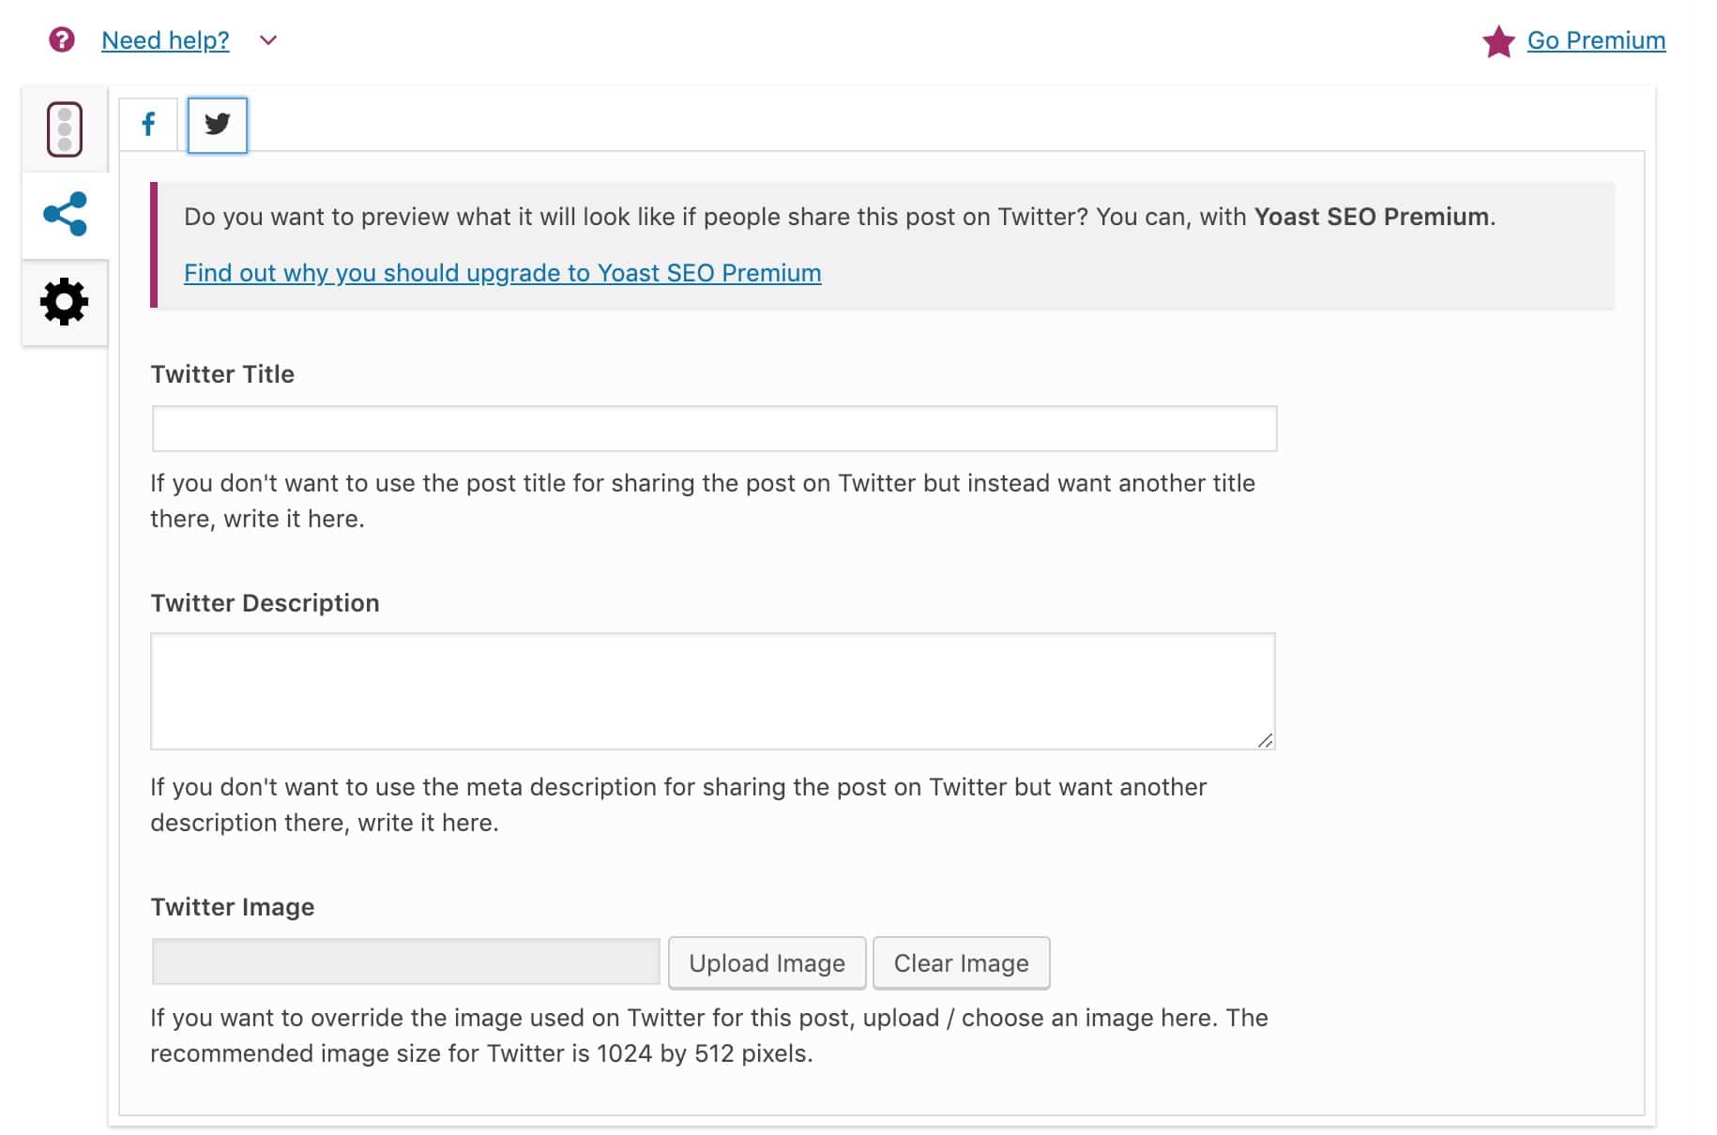Click the "Twitter Title" field label
The width and height of the screenshot is (1717, 1135).
(x=222, y=374)
